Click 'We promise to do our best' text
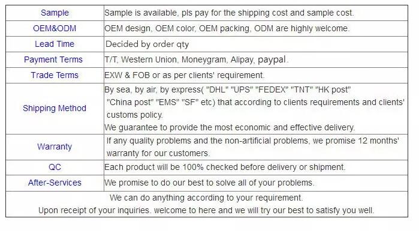 pos(209,183)
